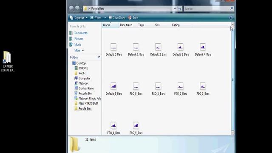This screenshot has width=272, height=153.
Task: Expand More favorite links
Action: pyautogui.click(x=79, y=50)
